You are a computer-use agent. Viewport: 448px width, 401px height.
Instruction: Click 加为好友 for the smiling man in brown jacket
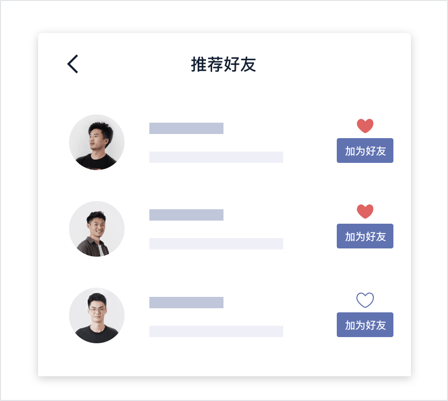tap(365, 236)
